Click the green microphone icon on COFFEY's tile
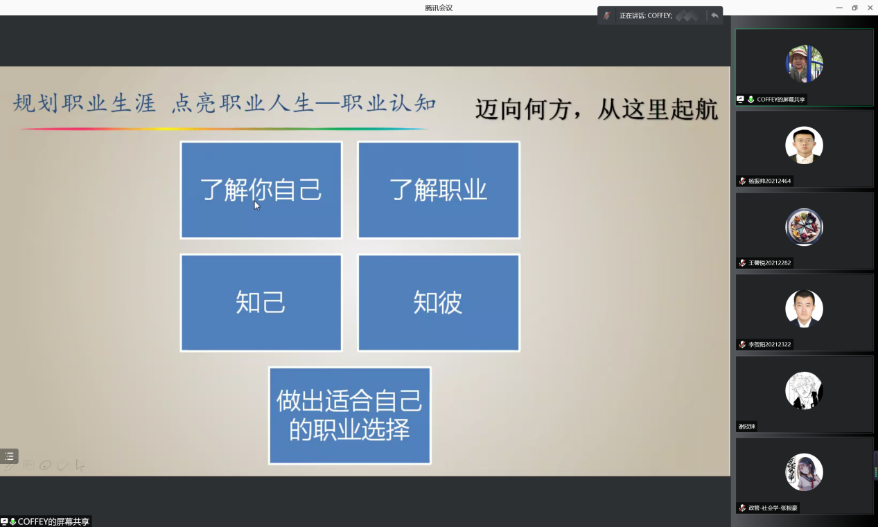This screenshot has width=878, height=527. point(750,100)
